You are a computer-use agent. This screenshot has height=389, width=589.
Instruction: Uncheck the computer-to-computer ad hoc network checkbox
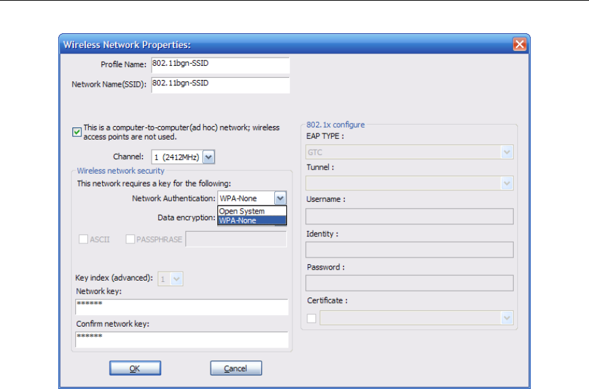pos(77,132)
